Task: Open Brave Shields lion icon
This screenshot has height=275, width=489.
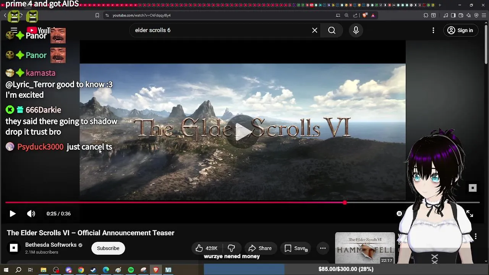Action: point(364,15)
